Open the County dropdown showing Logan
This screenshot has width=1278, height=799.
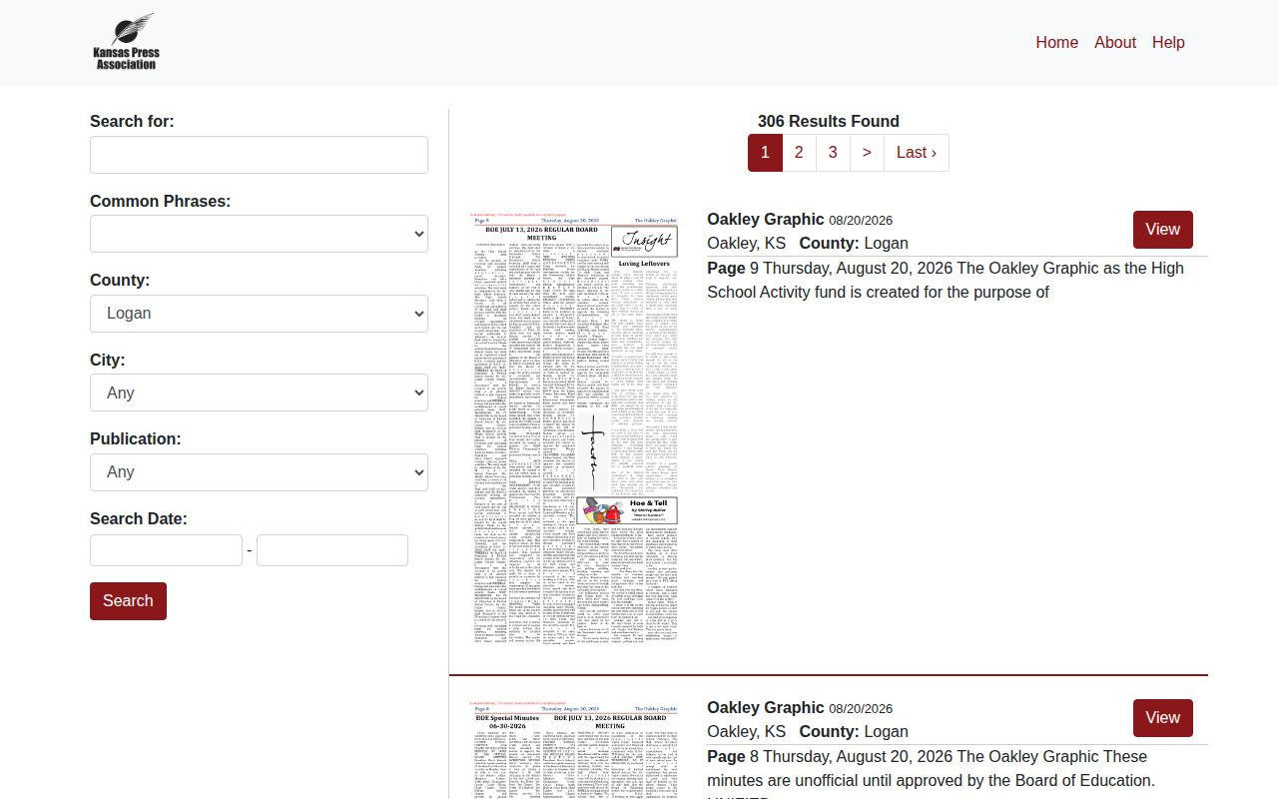pyautogui.click(x=259, y=314)
